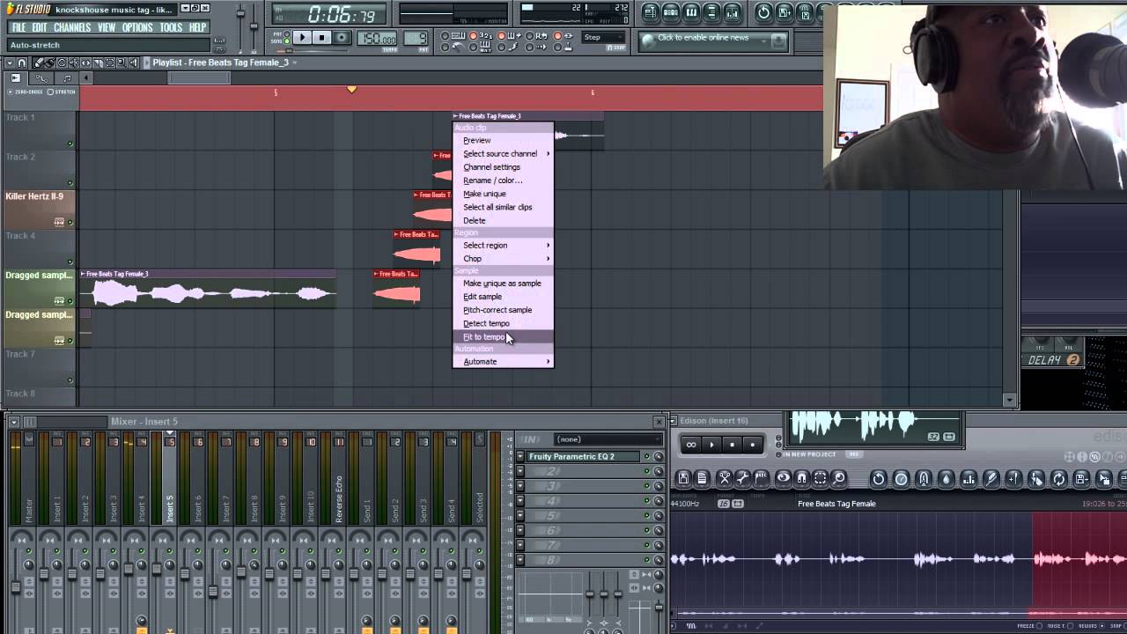
Task: Click the tempo 150.000 field
Action: 376,38
